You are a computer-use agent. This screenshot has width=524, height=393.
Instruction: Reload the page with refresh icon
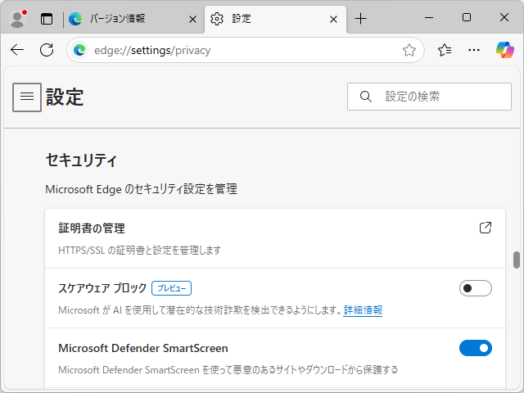click(x=47, y=50)
